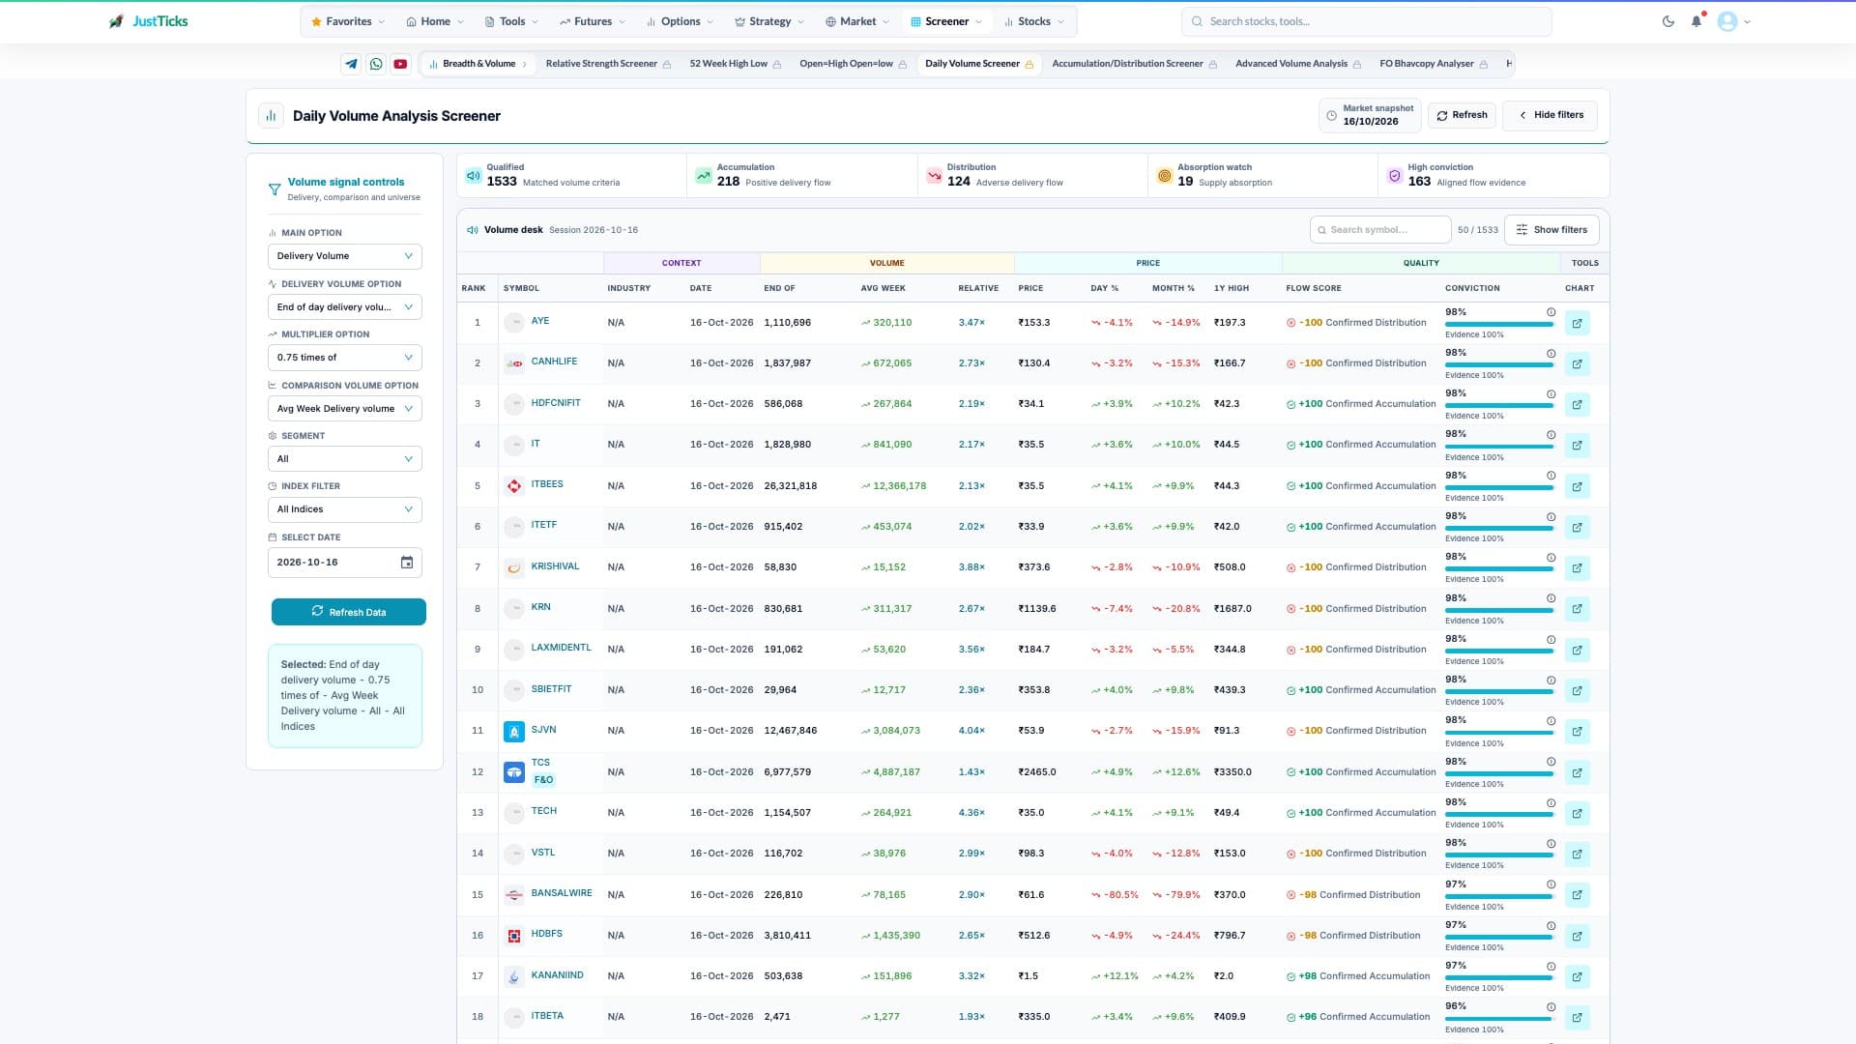Image resolution: width=1856 pixels, height=1044 pixels.
Task: Open calendar picker in Select Date
Action: pos(407,563)
